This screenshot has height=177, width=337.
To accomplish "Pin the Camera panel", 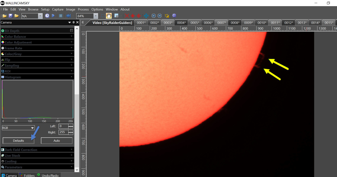I will (74, 22).
